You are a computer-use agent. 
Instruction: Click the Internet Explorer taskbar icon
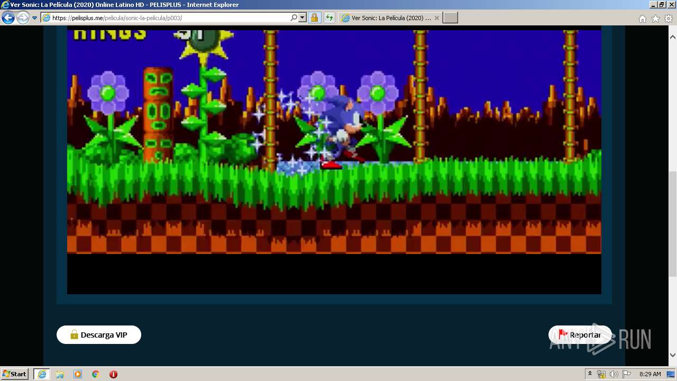click(x=42, y=374)
